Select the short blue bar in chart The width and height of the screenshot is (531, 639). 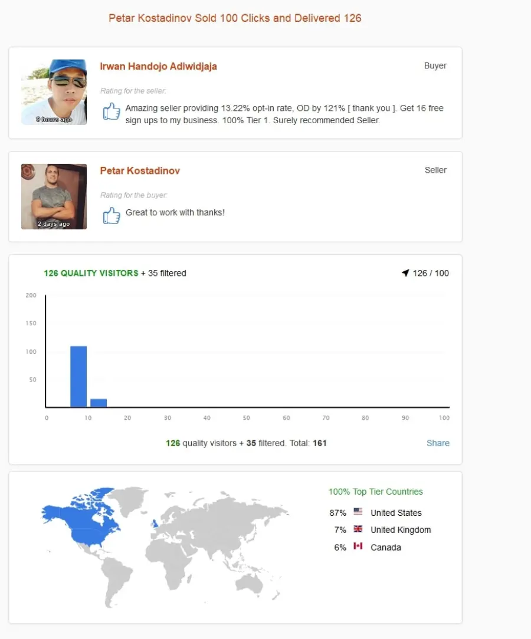click(99, 403)
